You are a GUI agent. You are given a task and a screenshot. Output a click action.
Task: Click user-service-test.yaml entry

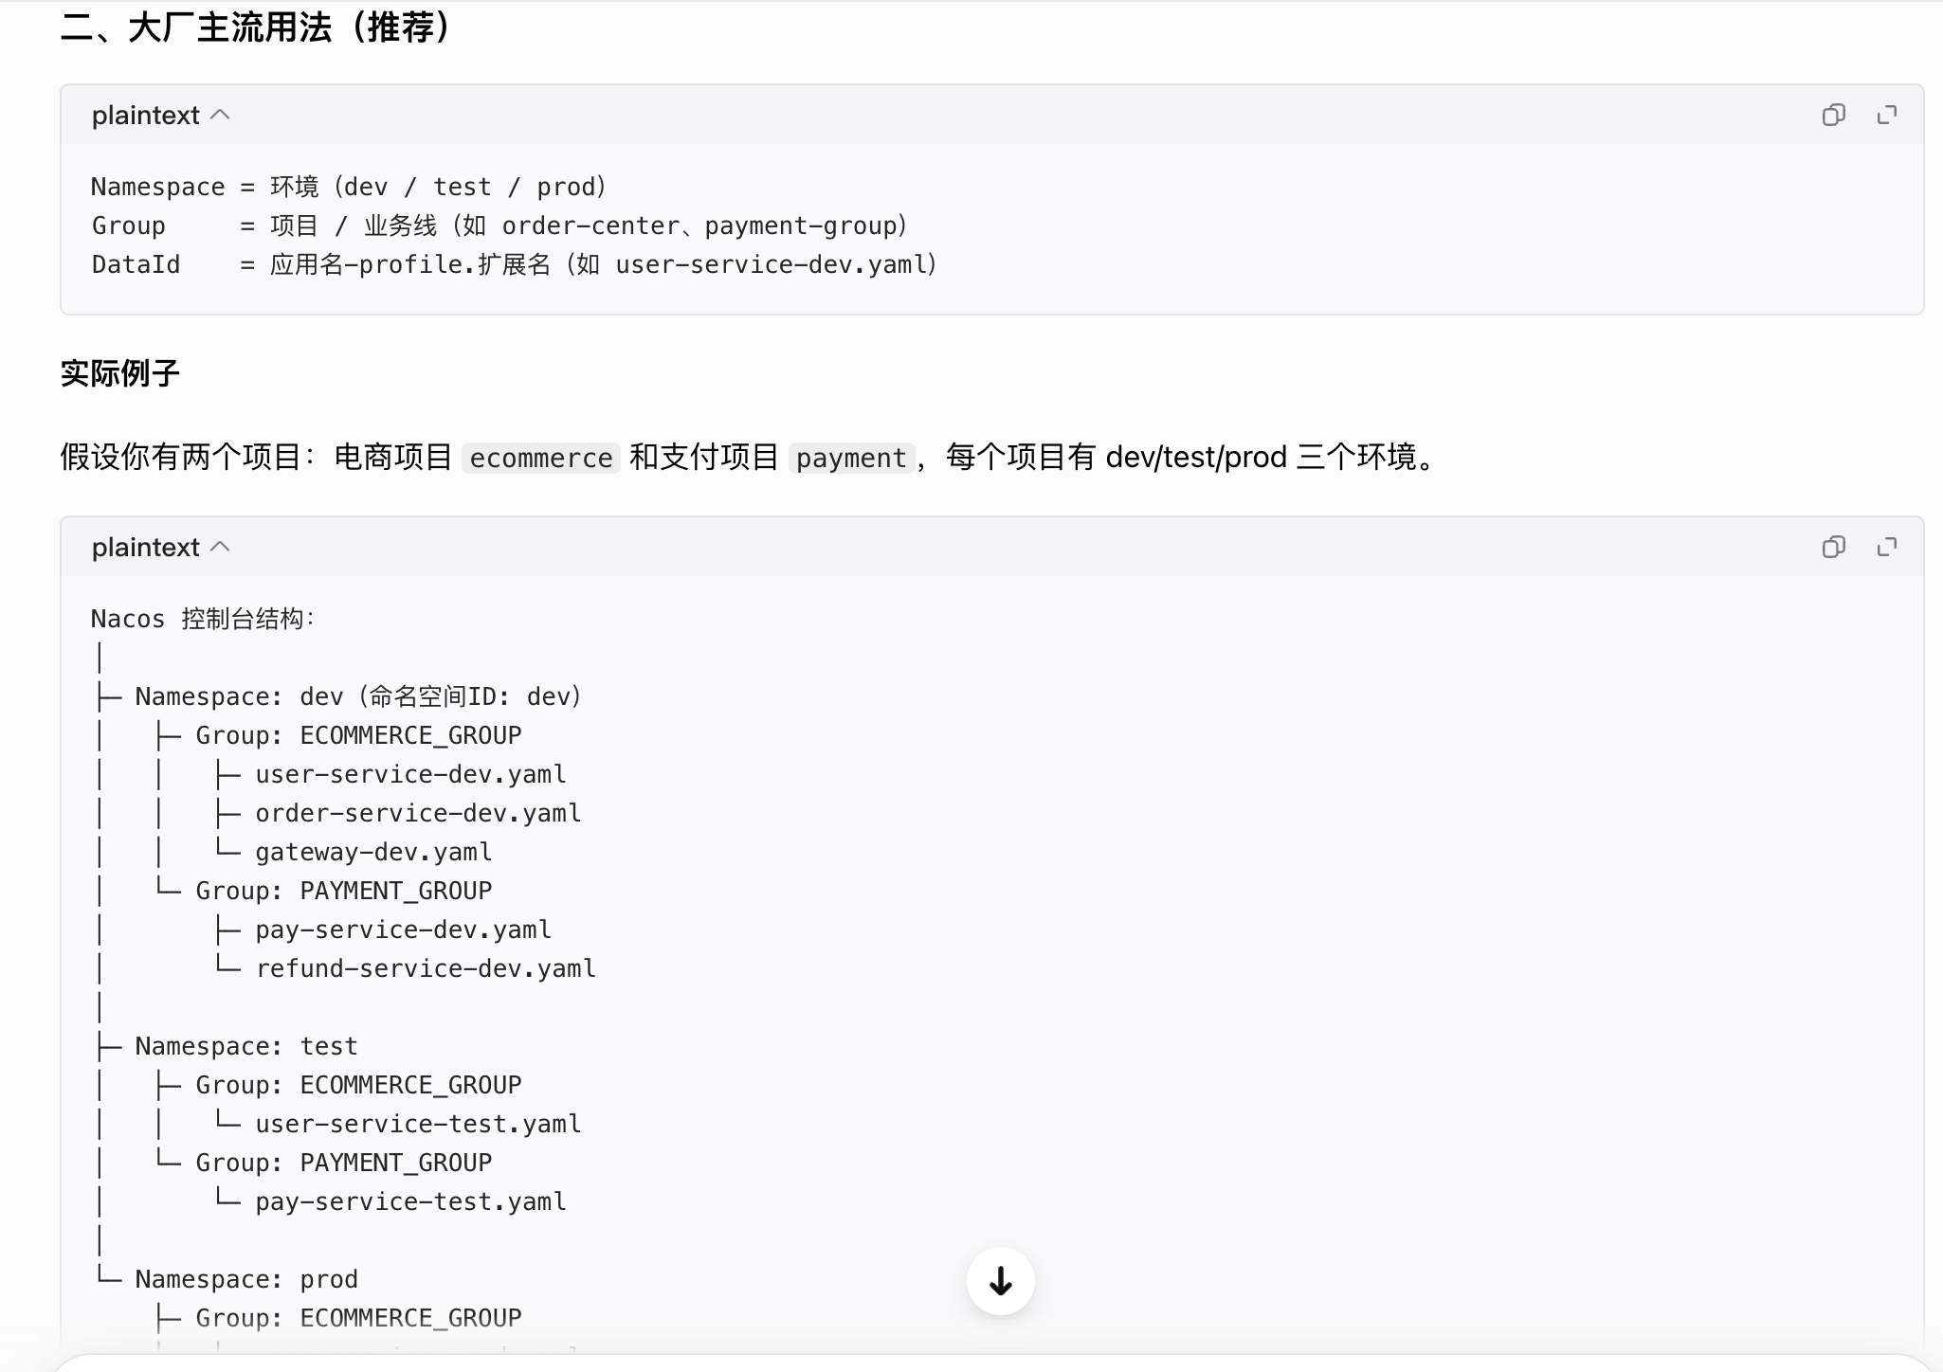point(418,1124)
